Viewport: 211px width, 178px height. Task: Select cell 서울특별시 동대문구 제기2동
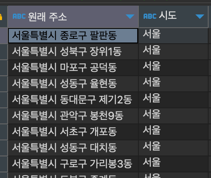click(x=73, y=99)
